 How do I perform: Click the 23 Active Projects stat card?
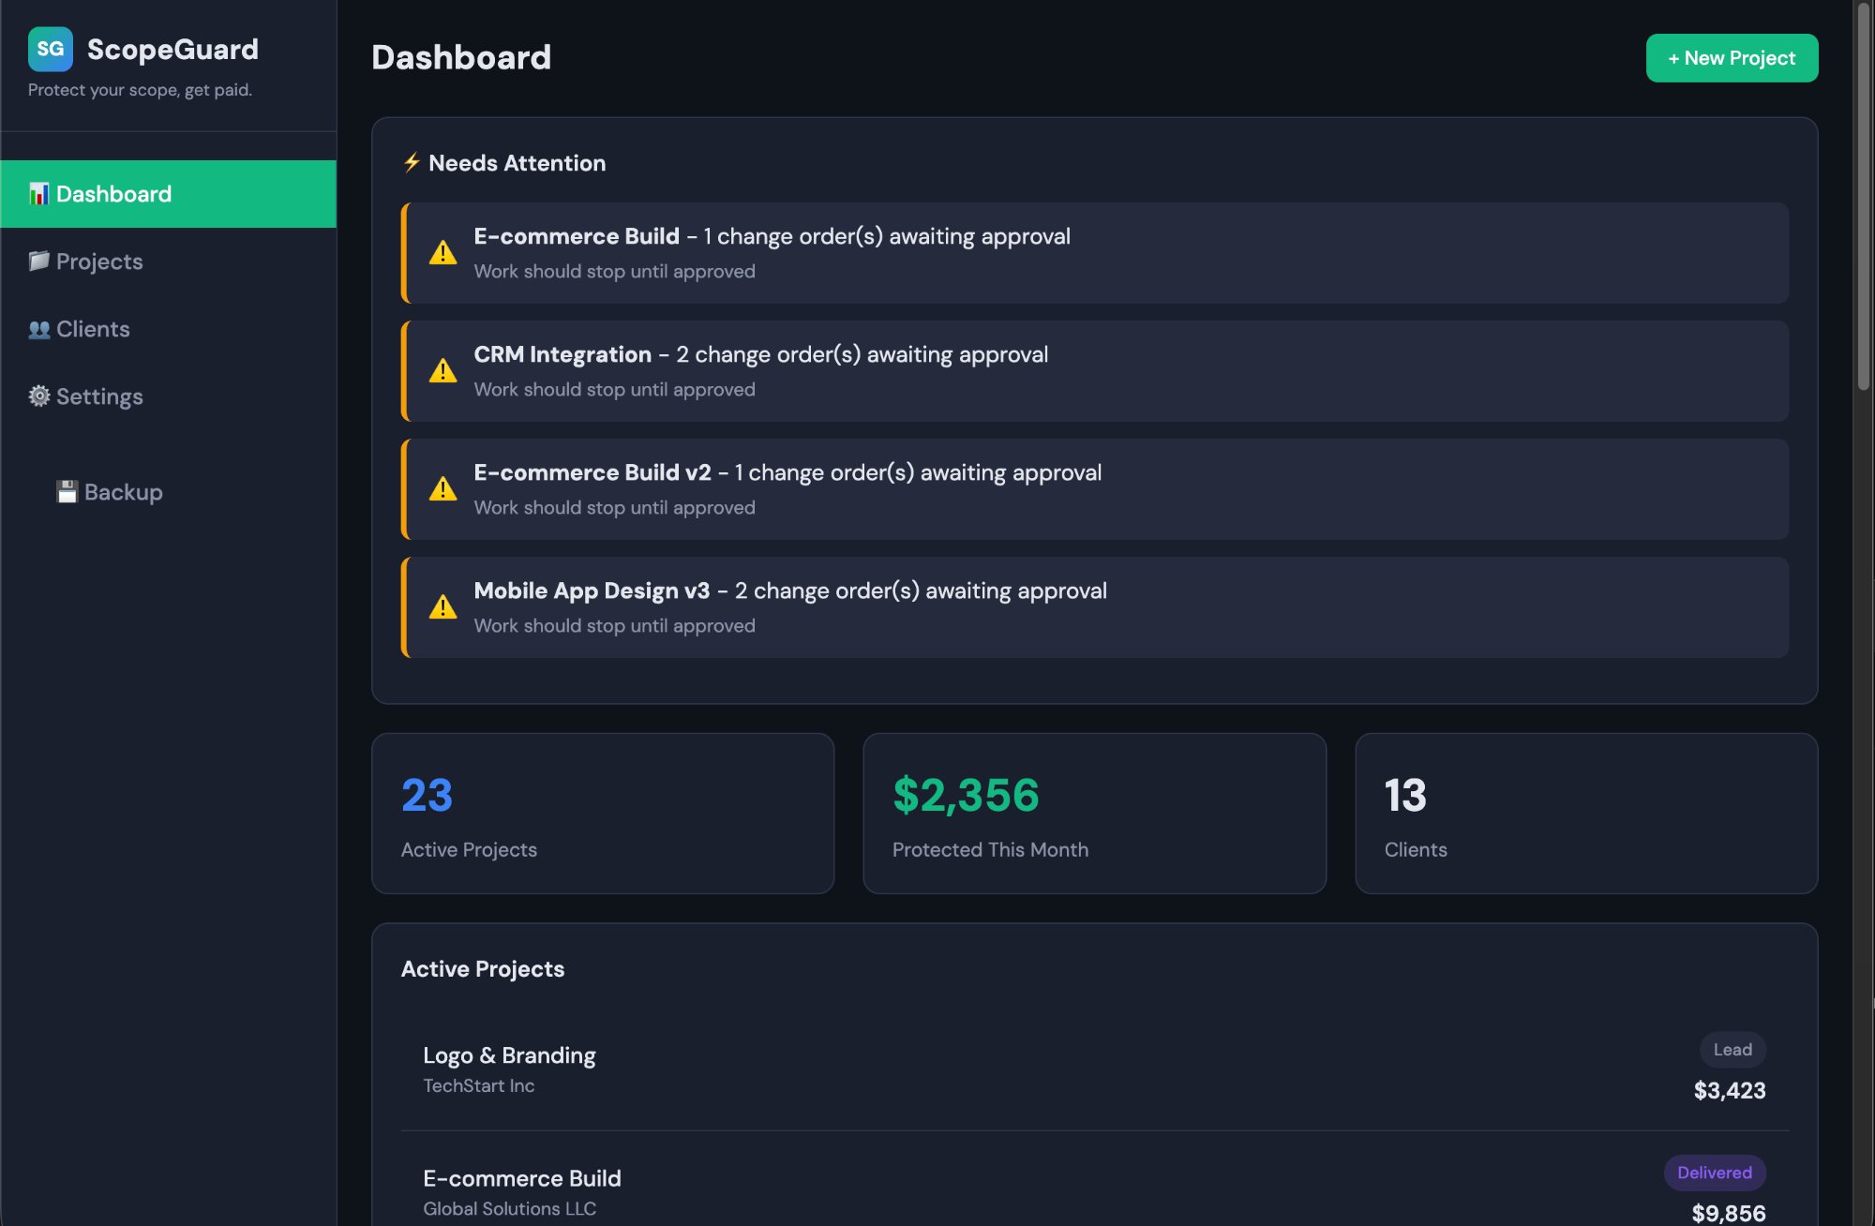[602, 813]
